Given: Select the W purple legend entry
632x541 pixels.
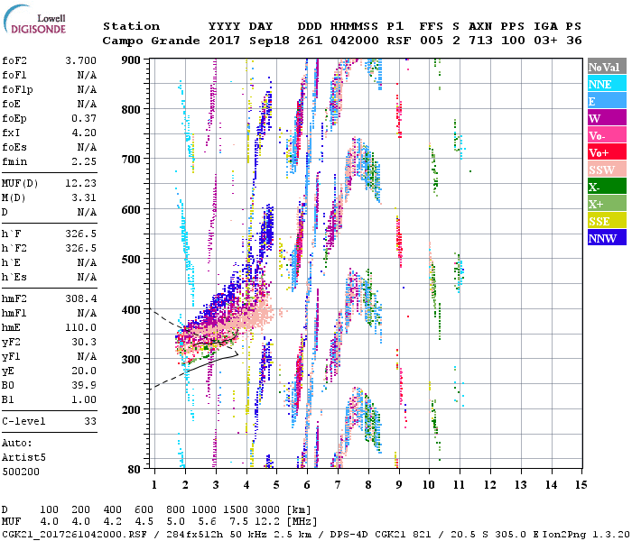Looking at the screenshot, I should point(604,118).
